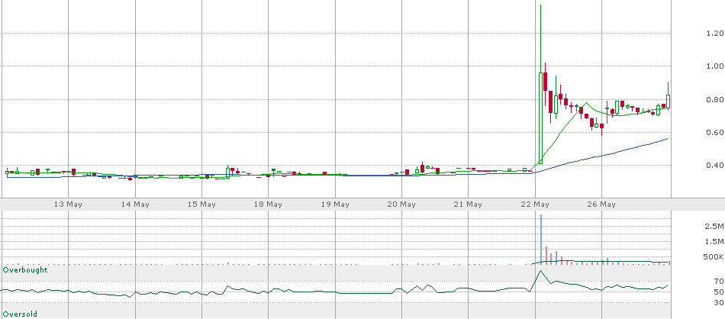This screenshot has height=319, width=725.
Task: Select the tall 22 May spike candlestick
Action: click(540, 118)
